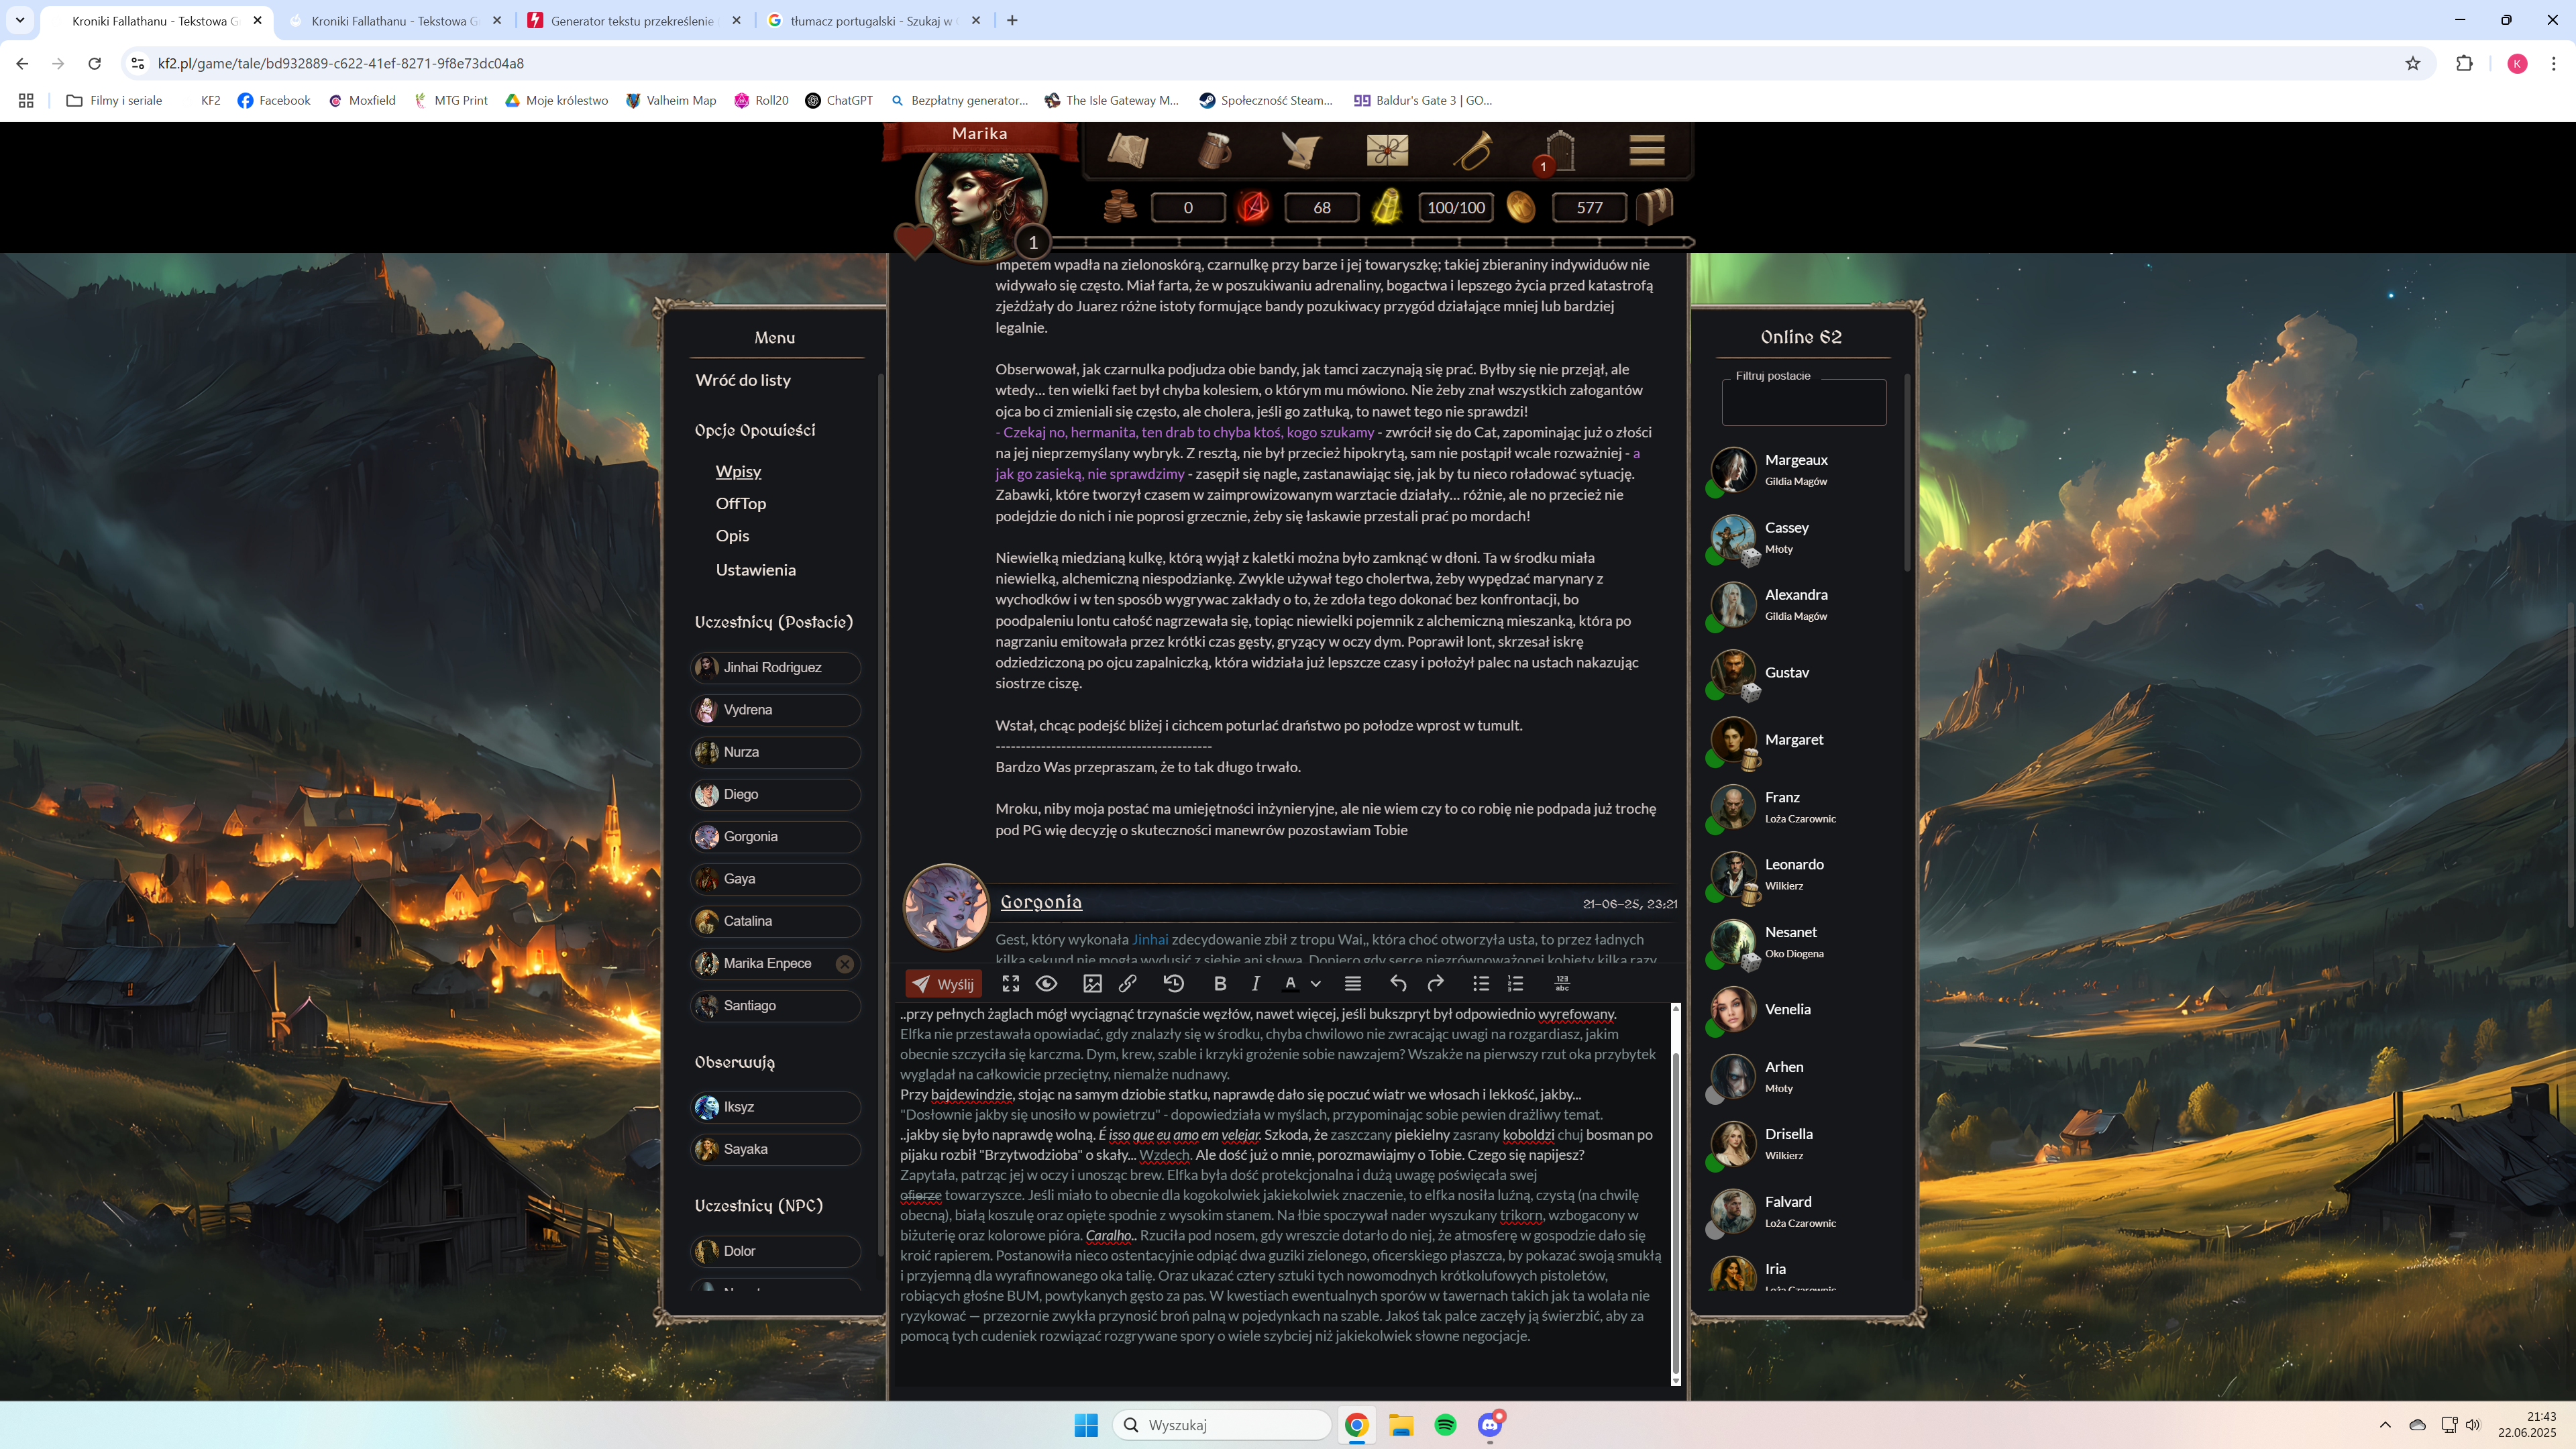This screenshot has width=2576, height=1449.
Task: Open the Gorgonia post author name link
Action: click(1041, 902)
